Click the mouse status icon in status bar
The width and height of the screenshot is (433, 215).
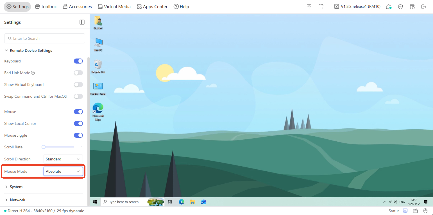[425, 211]
